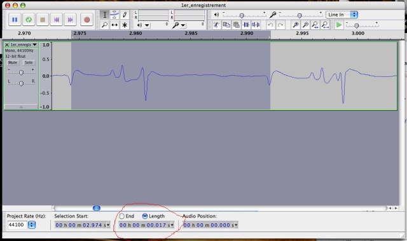Open the Line In input source dropdown
The width and height of the screenshot is (407, 241).
(341, 15)
